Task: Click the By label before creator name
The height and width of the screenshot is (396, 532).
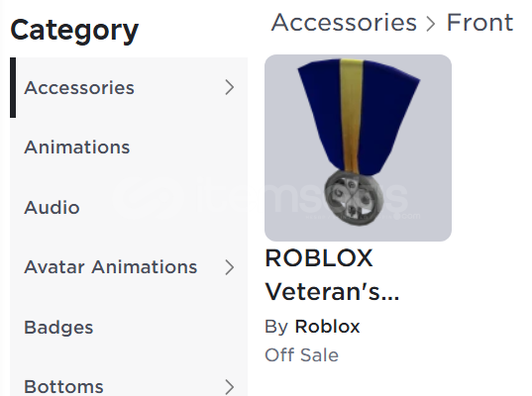Action: point(276,327)
